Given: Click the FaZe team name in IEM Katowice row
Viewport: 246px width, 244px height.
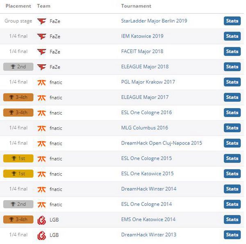Looking at the screenshot, I should [55, 36].
